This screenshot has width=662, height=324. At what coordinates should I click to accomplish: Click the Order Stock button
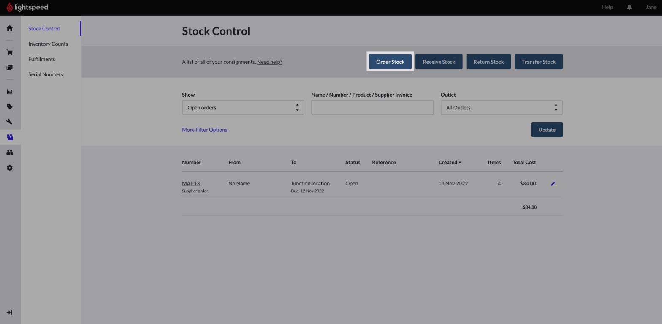390,62
